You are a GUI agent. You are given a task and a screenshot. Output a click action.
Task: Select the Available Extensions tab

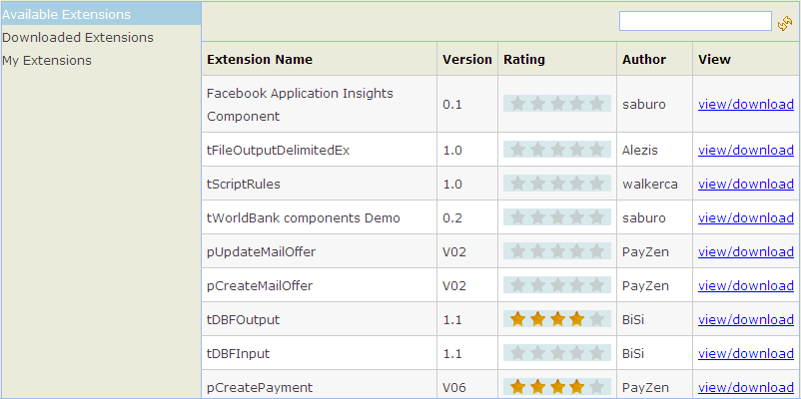(66, 15)
